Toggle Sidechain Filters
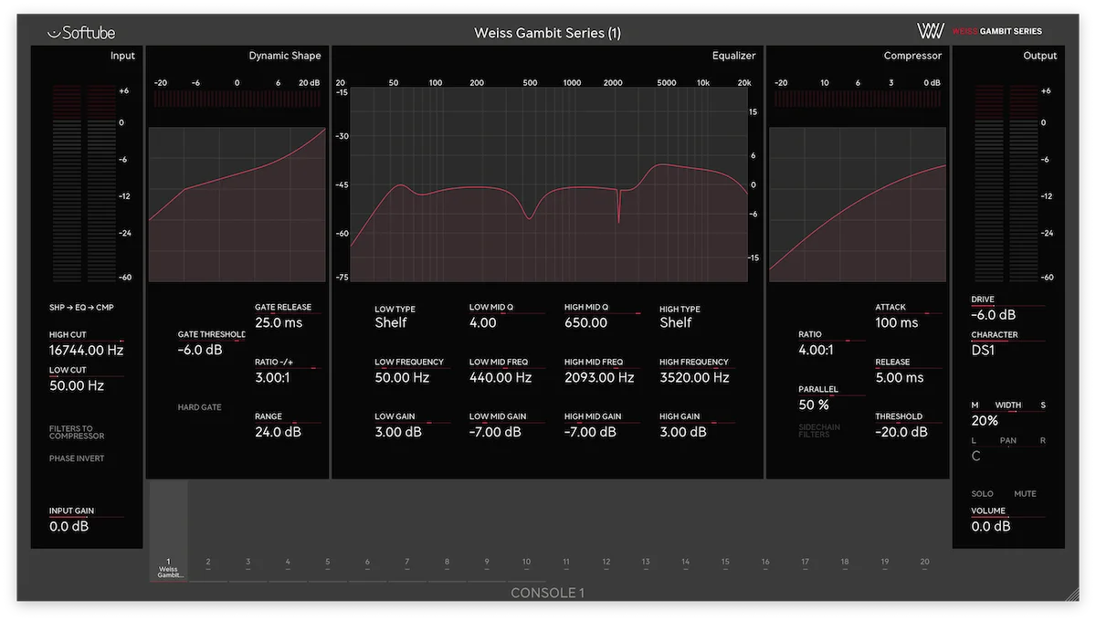Viewport: 1096px width, 621px height. 819,430
